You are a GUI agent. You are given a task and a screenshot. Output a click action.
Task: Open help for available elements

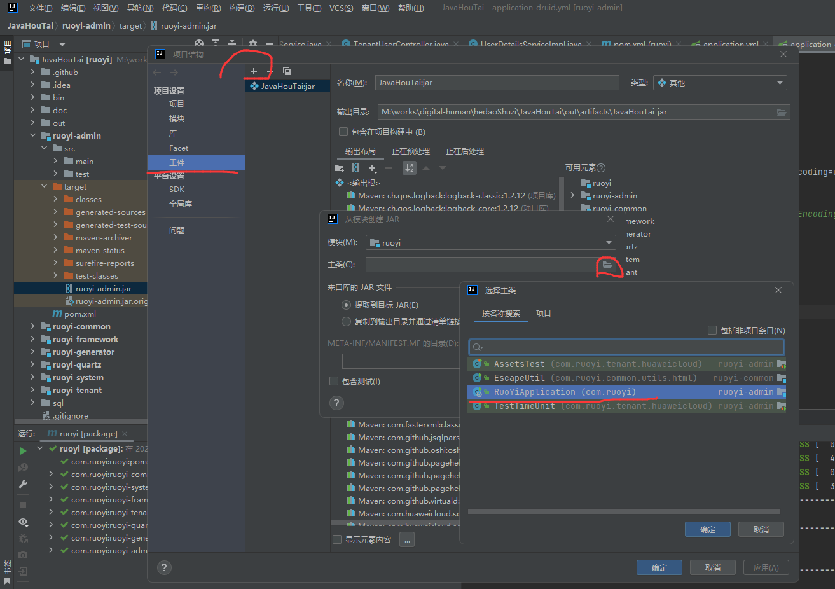[601, 168]
